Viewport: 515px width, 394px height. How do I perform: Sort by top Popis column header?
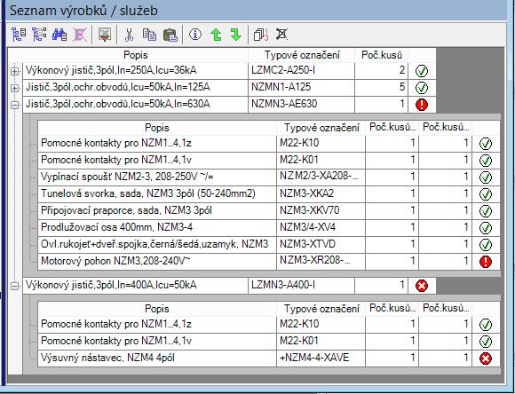point(135,55)
